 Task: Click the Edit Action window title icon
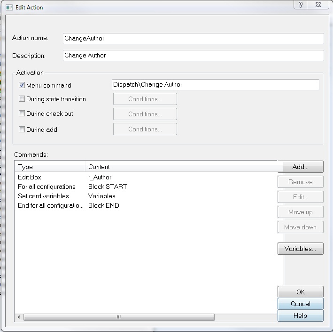(x=9, y=8)
